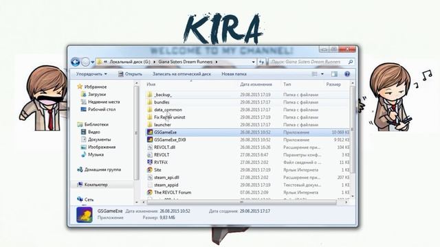Click the REVOLT config file icon
This screenshot has height=247, width=440.
point(150,155)
